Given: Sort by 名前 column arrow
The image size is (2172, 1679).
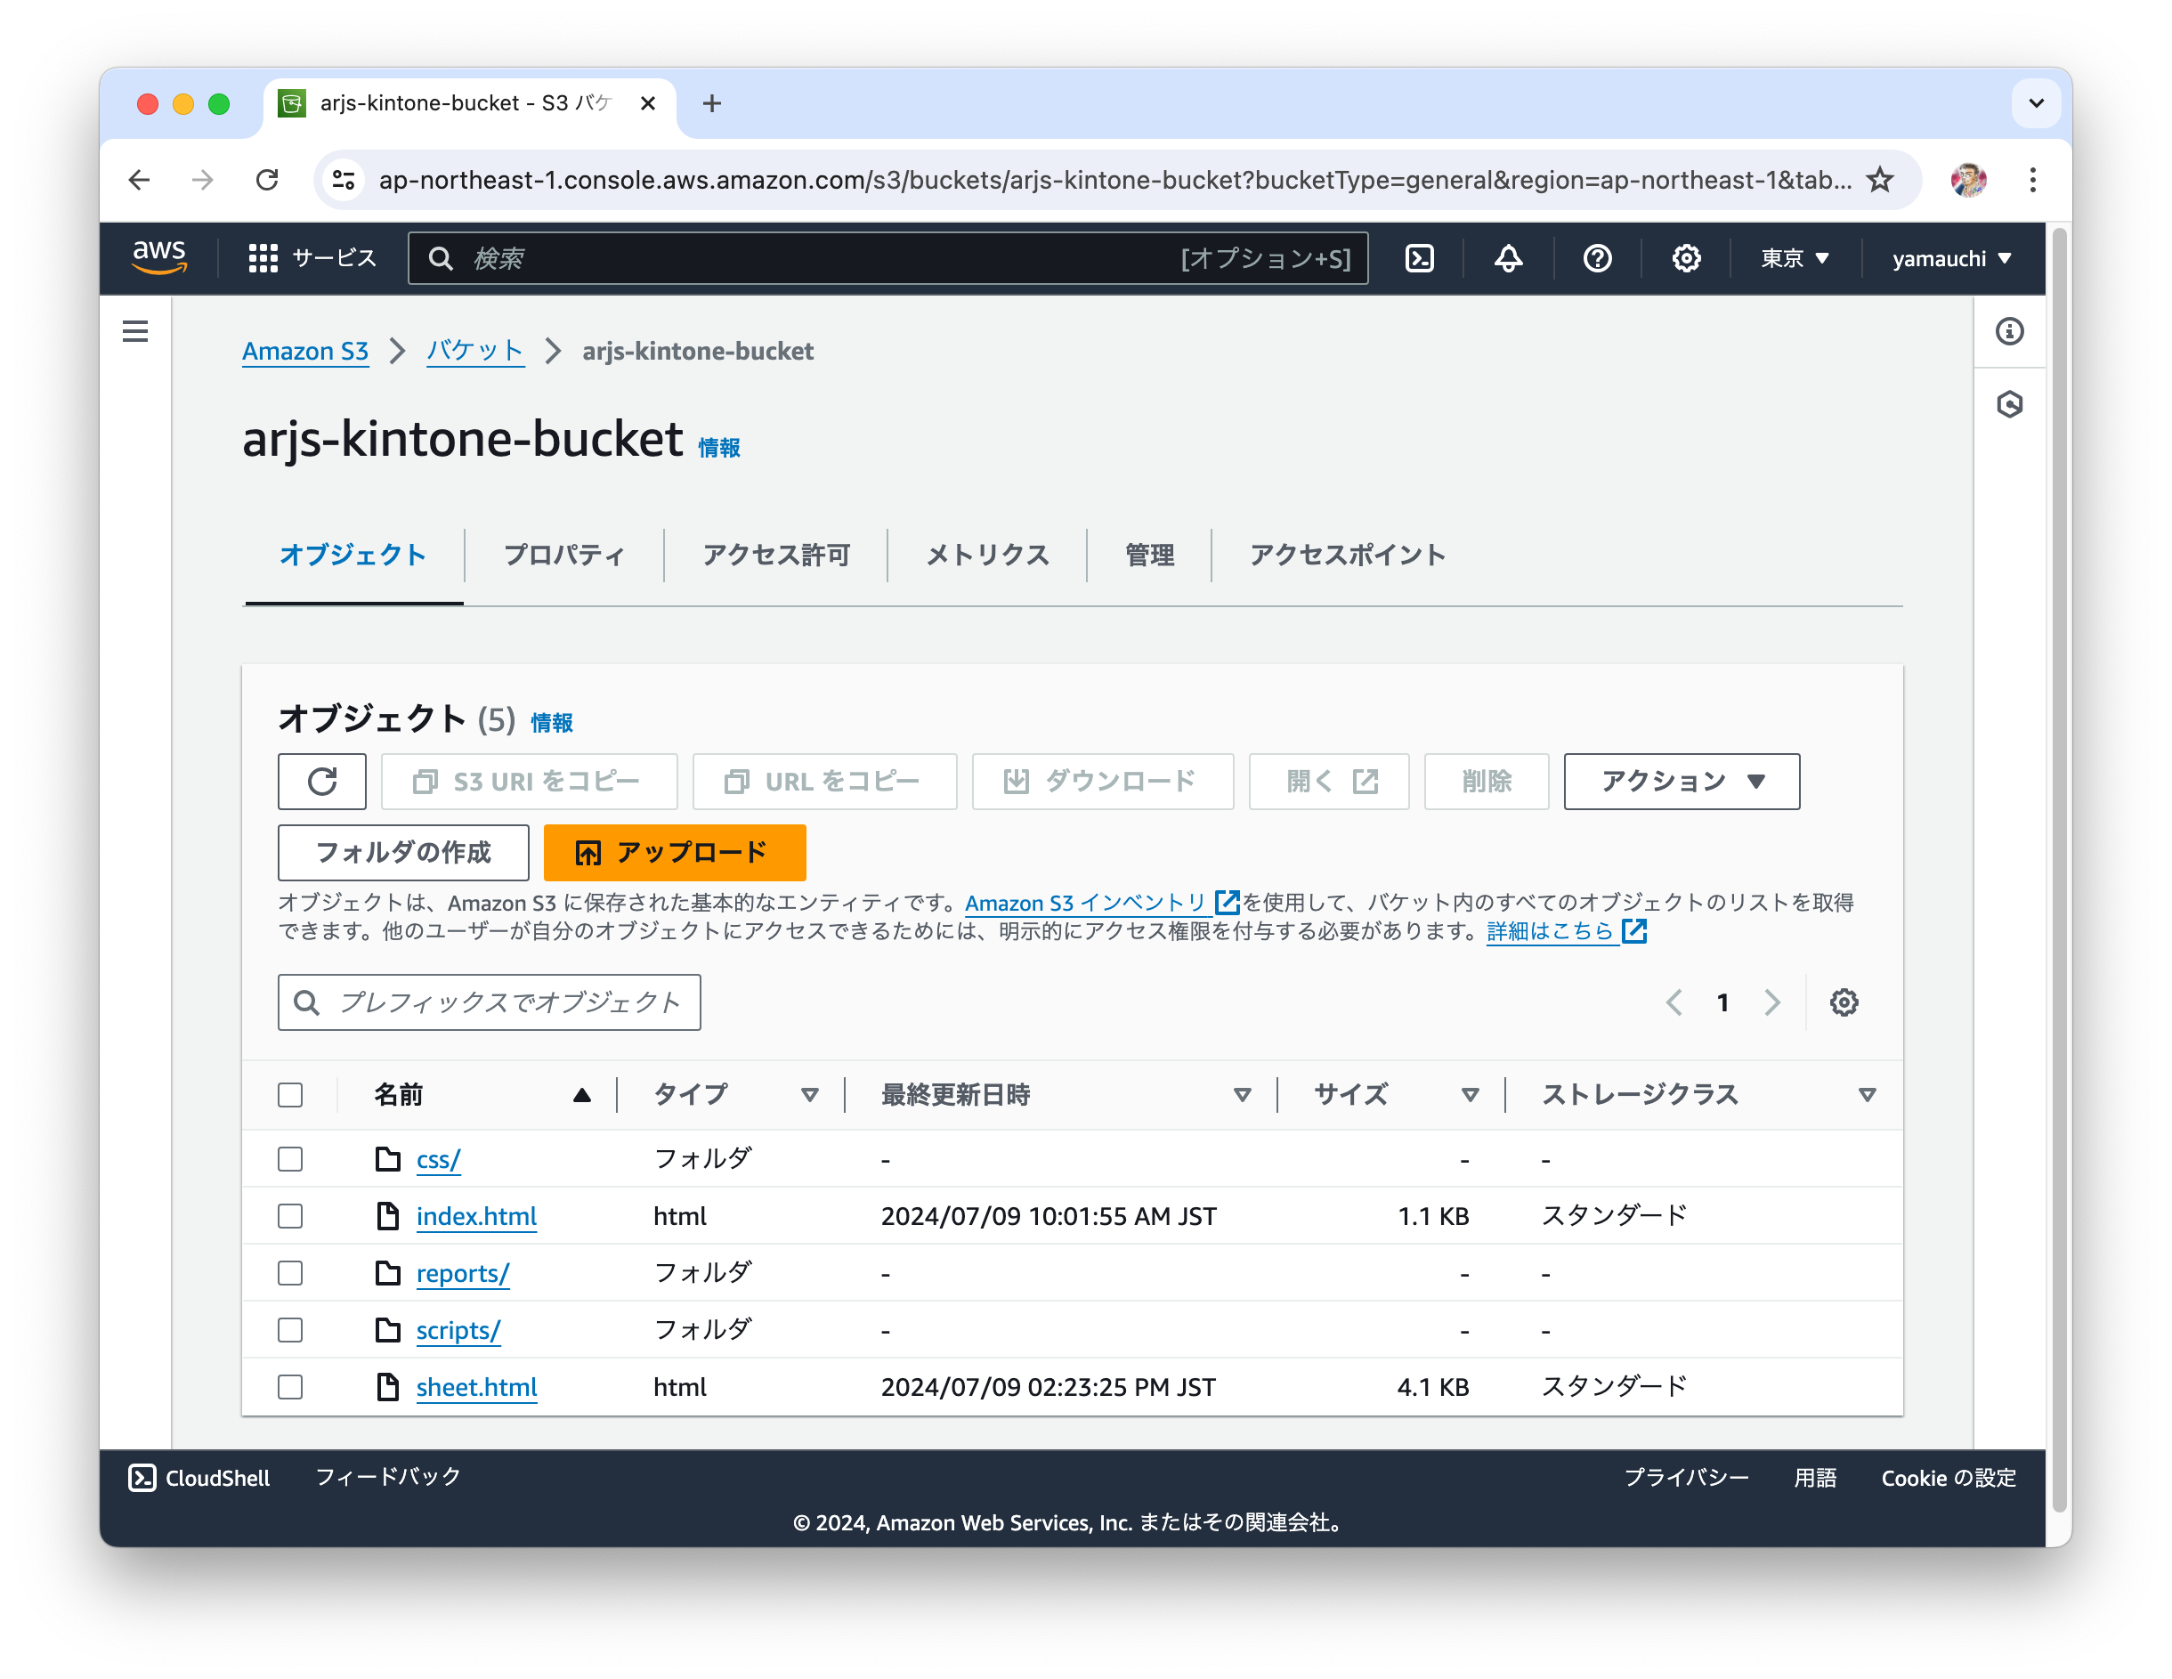Looking at the screenshot, I should coord(582,1095).
